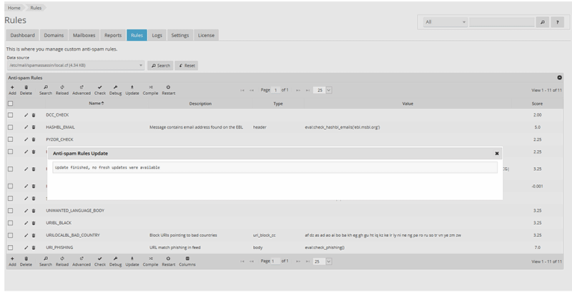Open the All filter dropdown
The width and height of the screenshot is (572, 292).
click(x=445, y=22)
